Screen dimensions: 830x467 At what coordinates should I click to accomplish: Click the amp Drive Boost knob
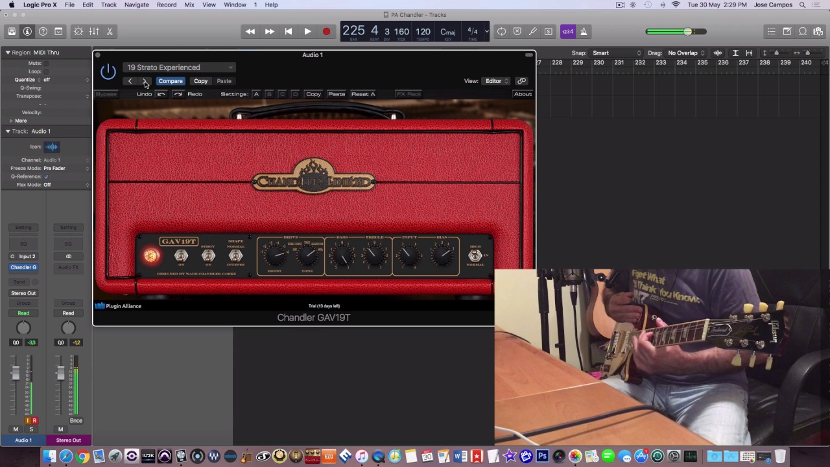click(274, 256)
